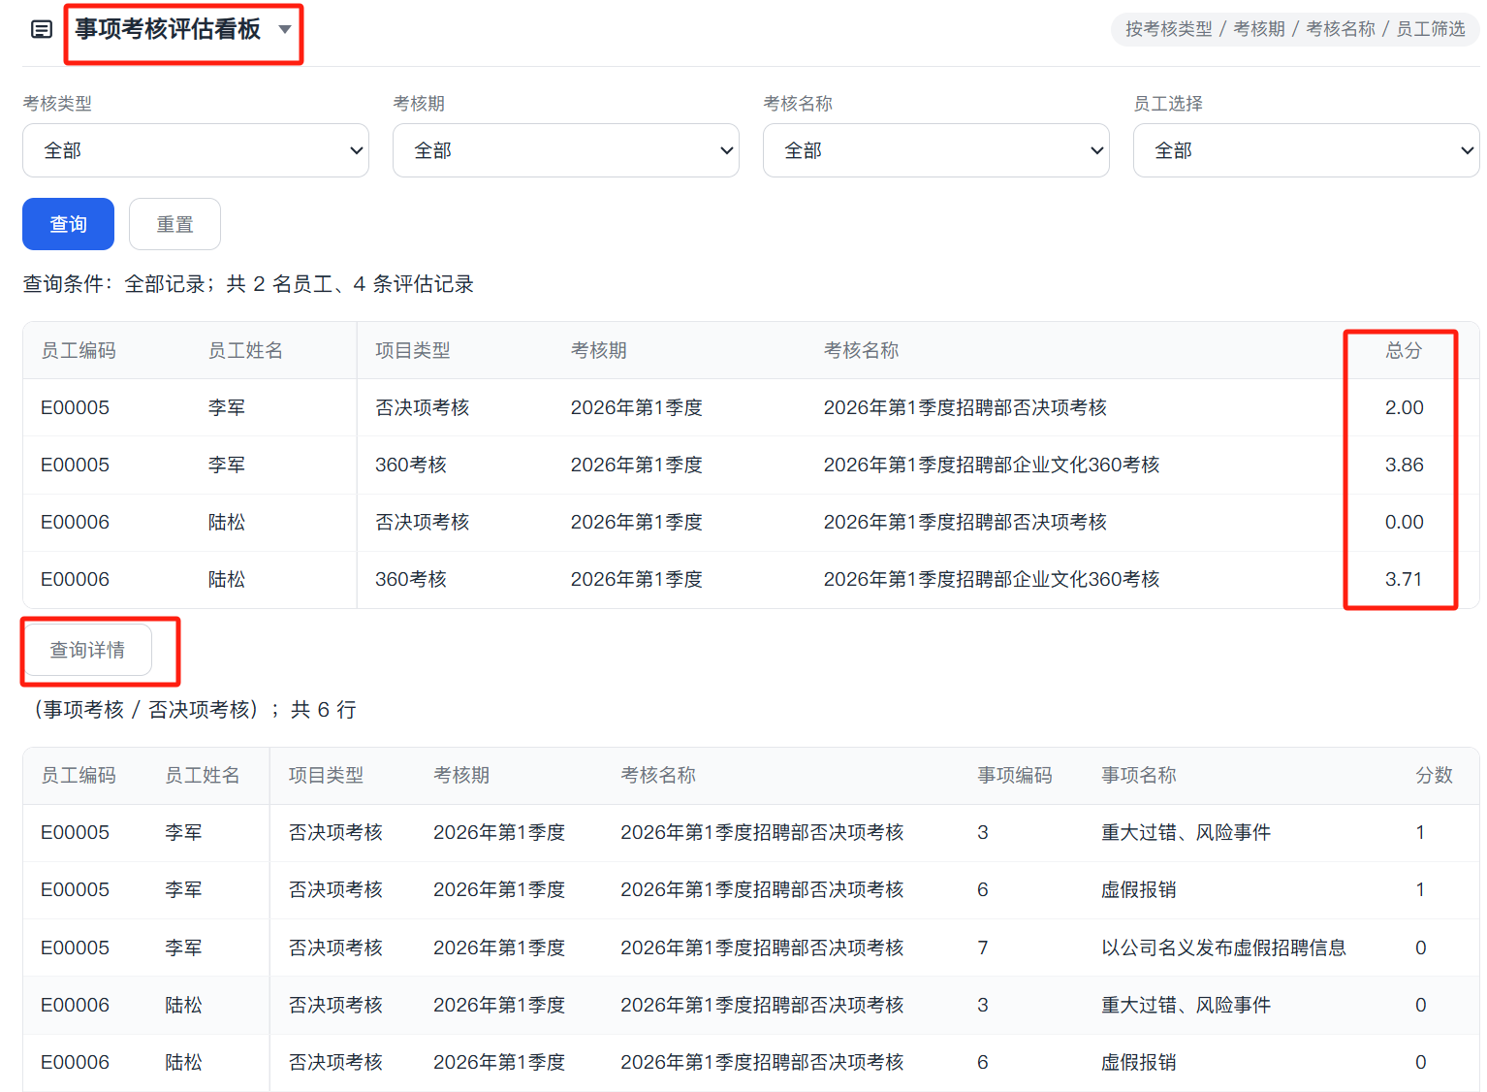This screenshot has width=1487, height=1092.
Task: Click the list menu icon beside the title
Action: coord(42,29)
